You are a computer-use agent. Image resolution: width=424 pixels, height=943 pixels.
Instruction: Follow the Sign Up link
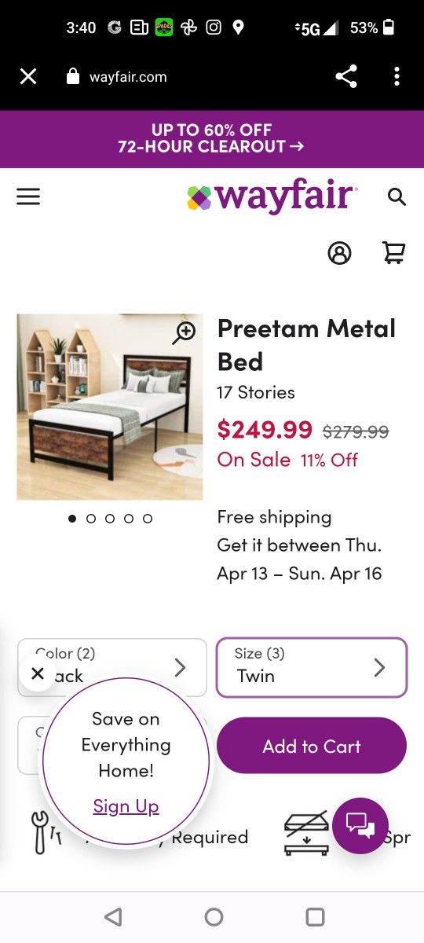(126, 806)
